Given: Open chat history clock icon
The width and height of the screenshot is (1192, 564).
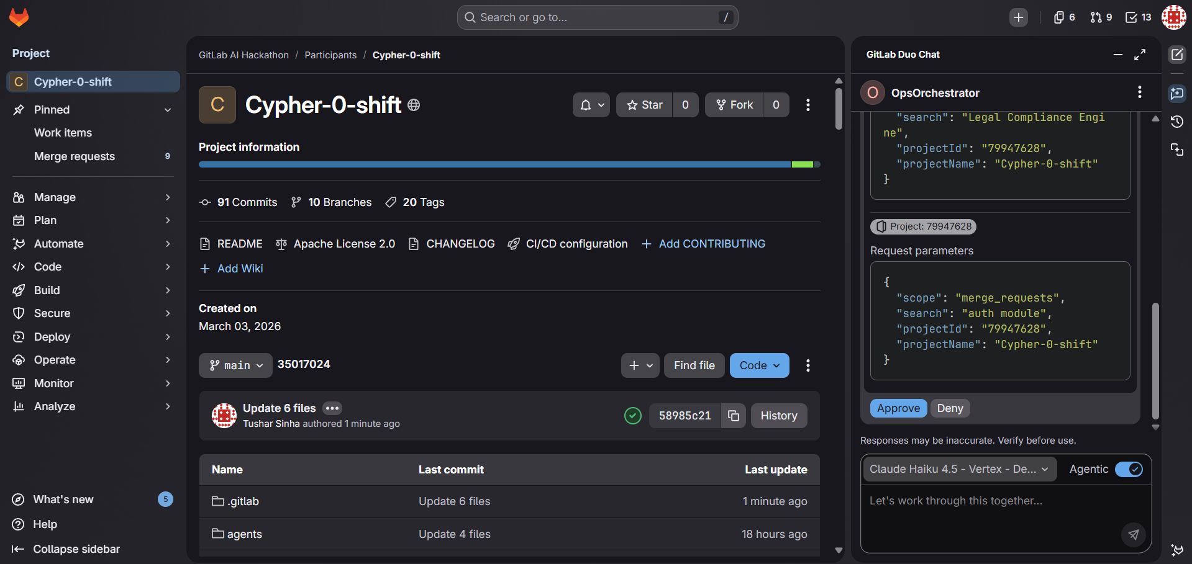Looking at the screenshot, I should coord(1177,122).
